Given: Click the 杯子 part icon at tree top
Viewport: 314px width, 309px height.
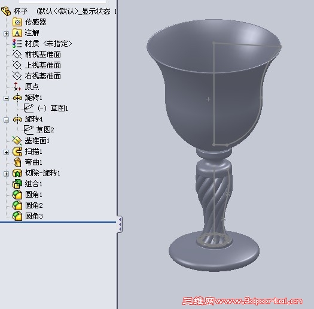Looking at the screenshot, I should 6,11.
